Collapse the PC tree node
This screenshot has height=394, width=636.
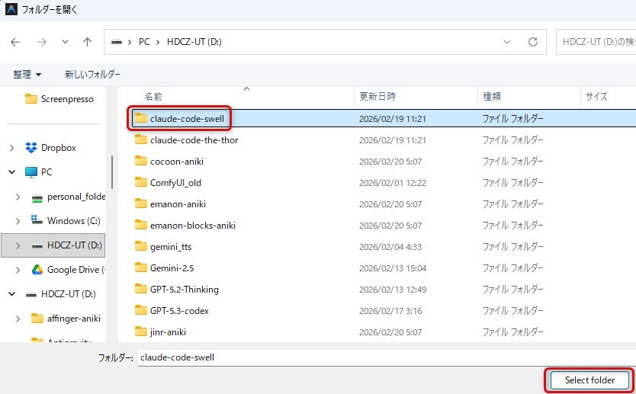(12, 172)
